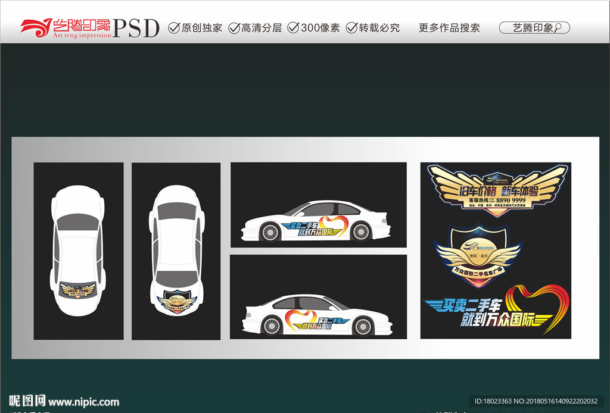Toggle the 300像素 checkmark

[x=293, y=28]
